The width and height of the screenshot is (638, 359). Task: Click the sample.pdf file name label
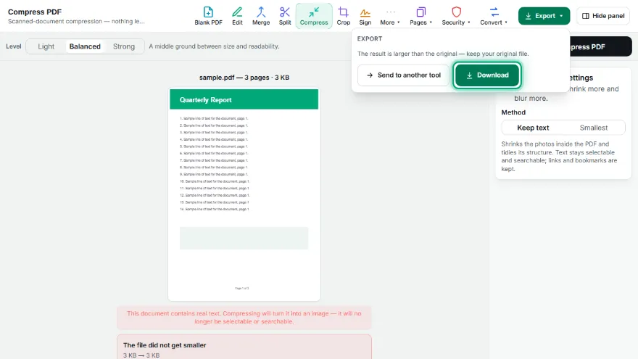click(244, 78)
